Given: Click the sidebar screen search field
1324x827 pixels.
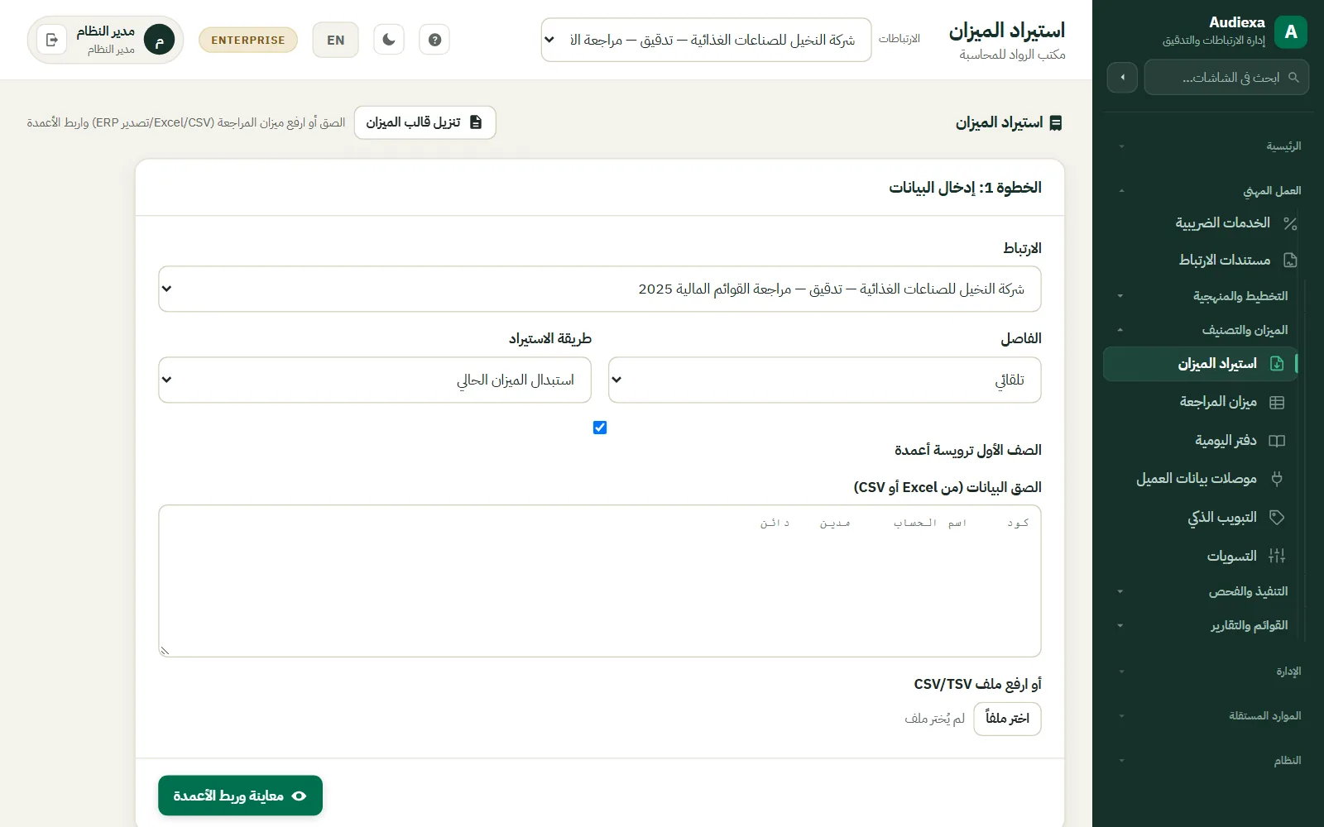Looking at the screenshot, I should tap(1226, 78).
